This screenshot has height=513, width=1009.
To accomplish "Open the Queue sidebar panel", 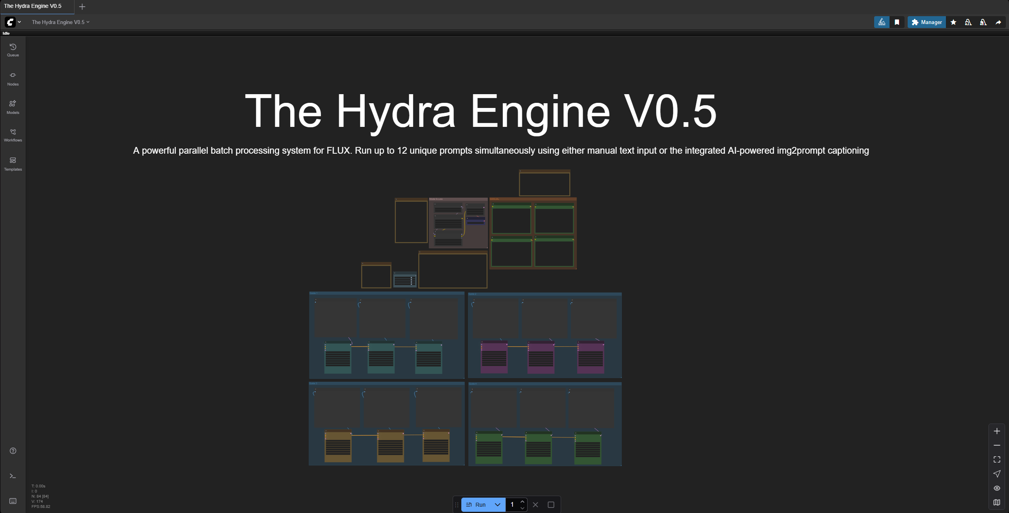I will 13,50.
